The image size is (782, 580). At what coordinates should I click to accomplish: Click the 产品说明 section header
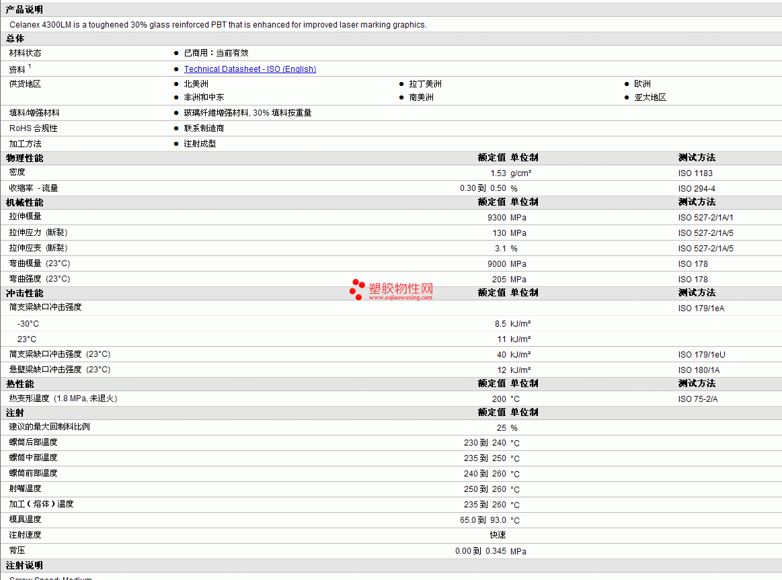pos(24,9)
